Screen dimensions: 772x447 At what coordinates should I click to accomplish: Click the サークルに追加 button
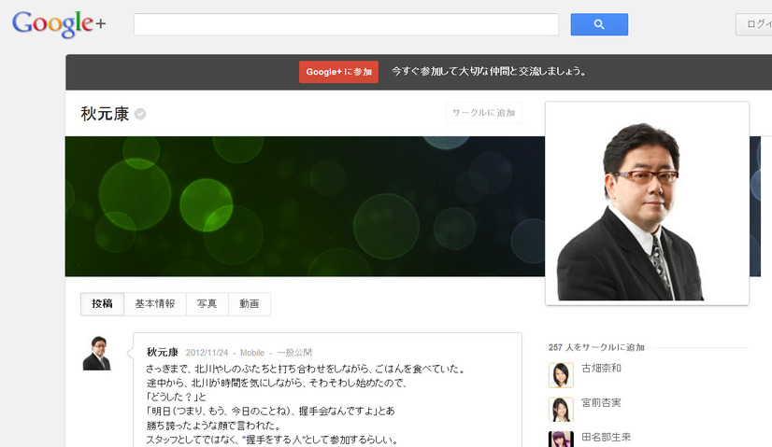(483, 113)
